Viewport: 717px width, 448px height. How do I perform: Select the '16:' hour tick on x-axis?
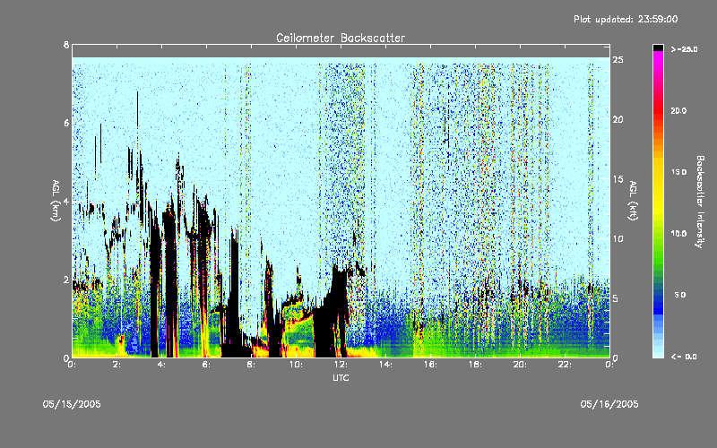pyautogui.click(x=430, y=365)
